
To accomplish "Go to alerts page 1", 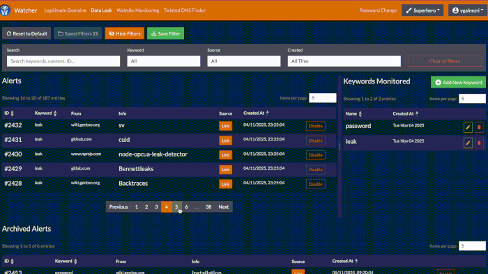I will (x=137, y=207).
